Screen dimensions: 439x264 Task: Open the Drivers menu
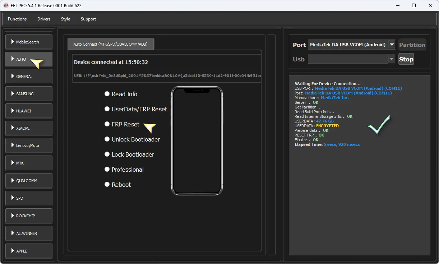[44, 19]
